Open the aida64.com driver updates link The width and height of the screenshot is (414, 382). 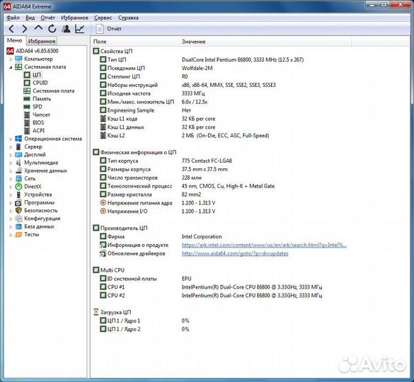tap(235, 253)
